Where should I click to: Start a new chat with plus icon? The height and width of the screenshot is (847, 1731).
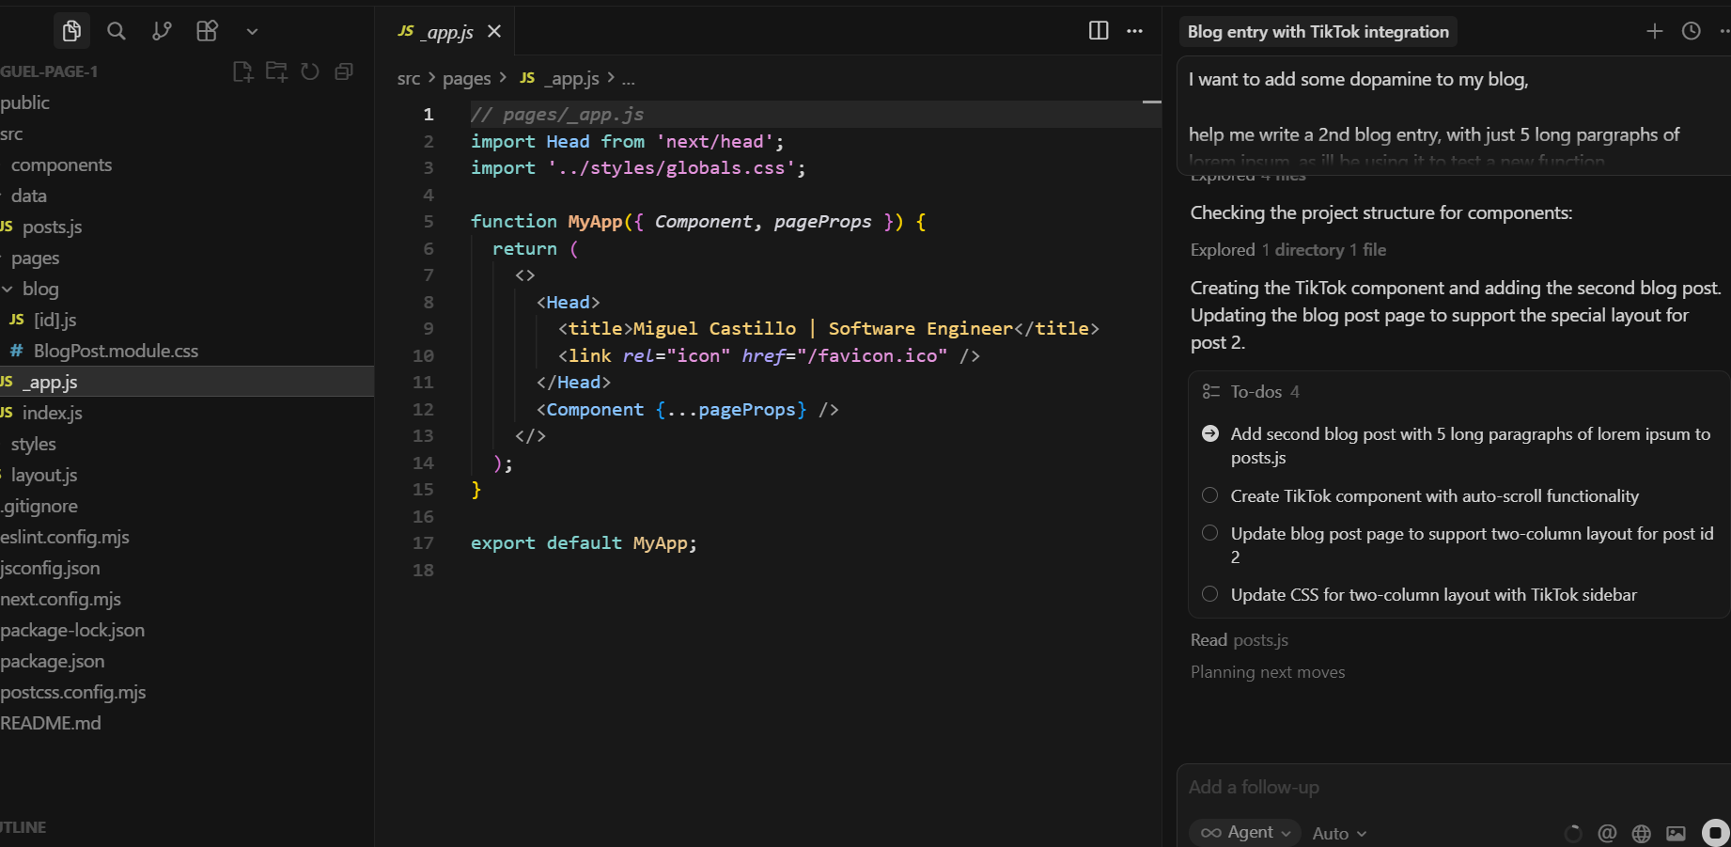tap(1654, 31)
